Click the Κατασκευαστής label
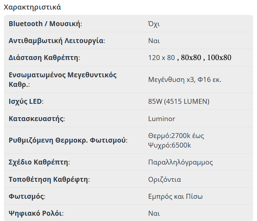257x221 pixels. pos(37,119)
